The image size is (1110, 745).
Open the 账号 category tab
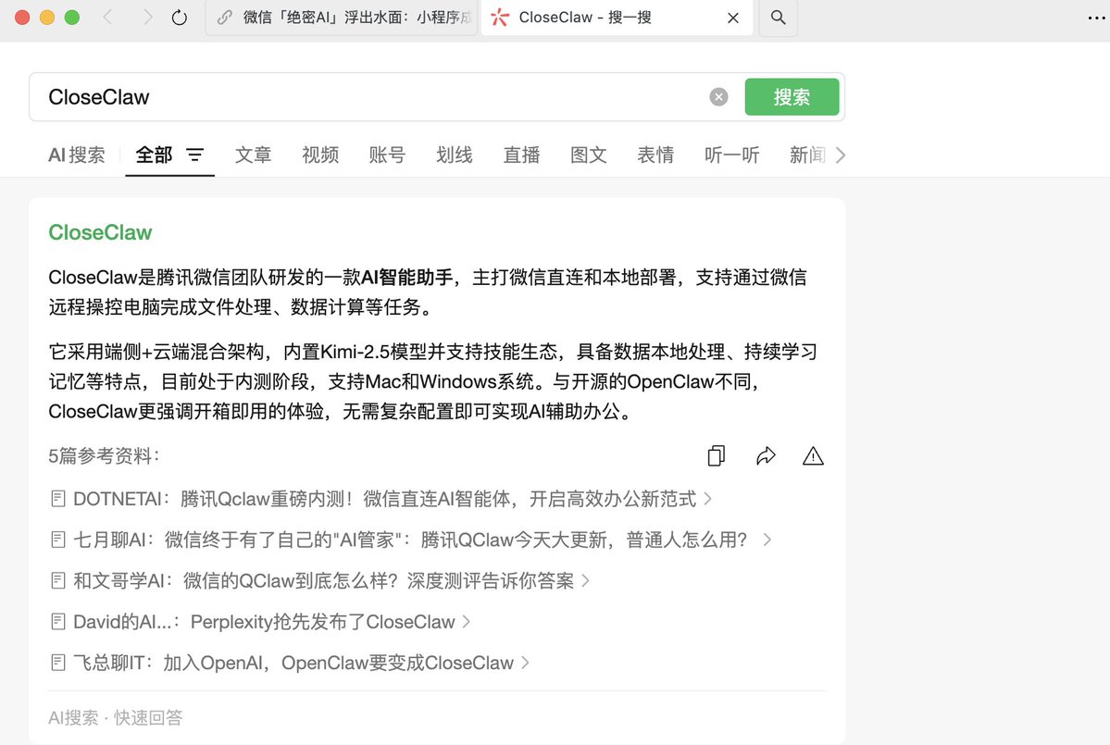[387, 155]
